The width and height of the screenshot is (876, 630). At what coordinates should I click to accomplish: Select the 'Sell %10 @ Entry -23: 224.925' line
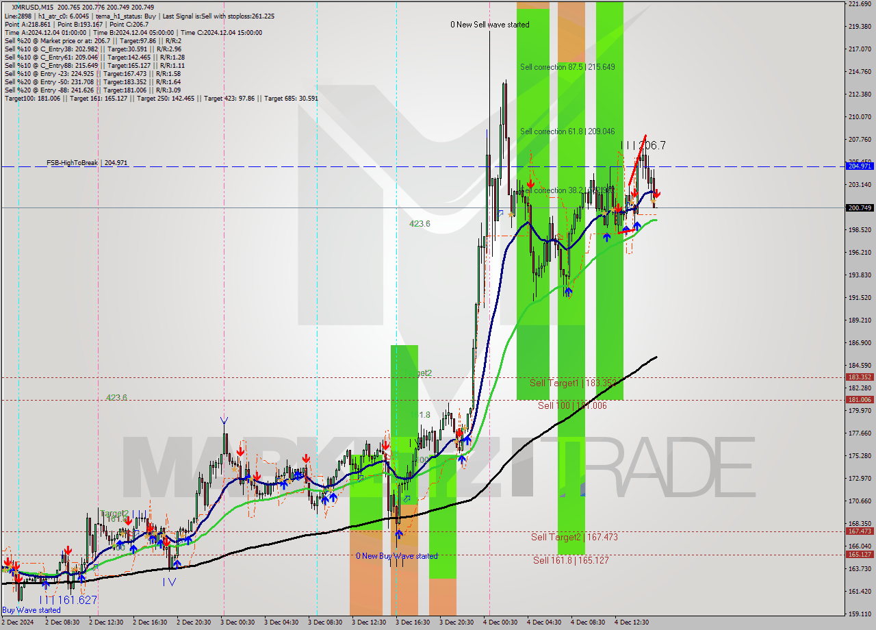point(92,74)
